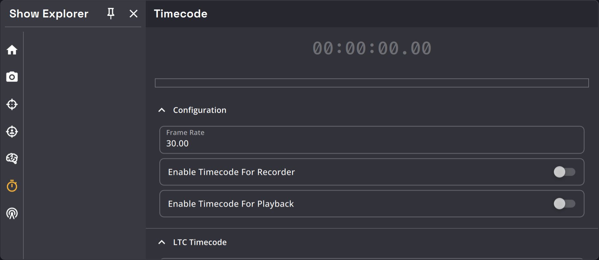
Task: Click the Configuration section heading text
Action: (x=199, y=110)
